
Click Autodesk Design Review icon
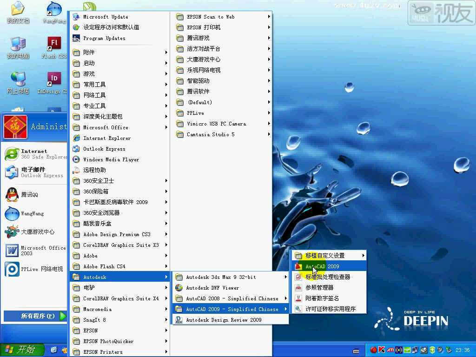click(x=179, y=320)
